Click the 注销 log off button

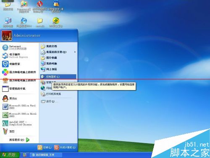click(45, 147)
